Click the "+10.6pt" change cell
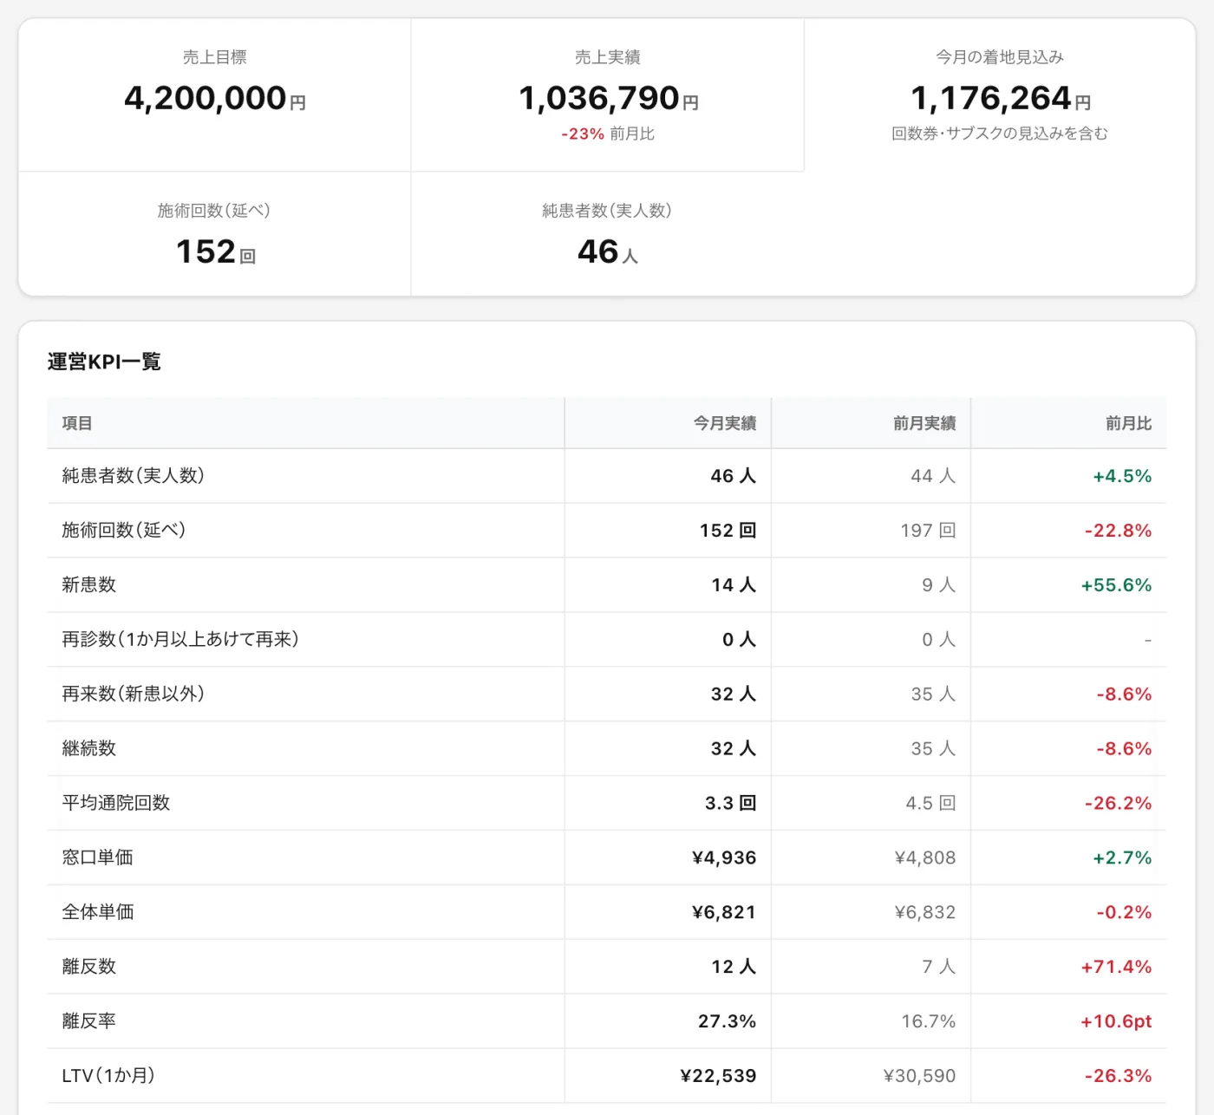The image size is (1214, 1115). (1116, 1021)
